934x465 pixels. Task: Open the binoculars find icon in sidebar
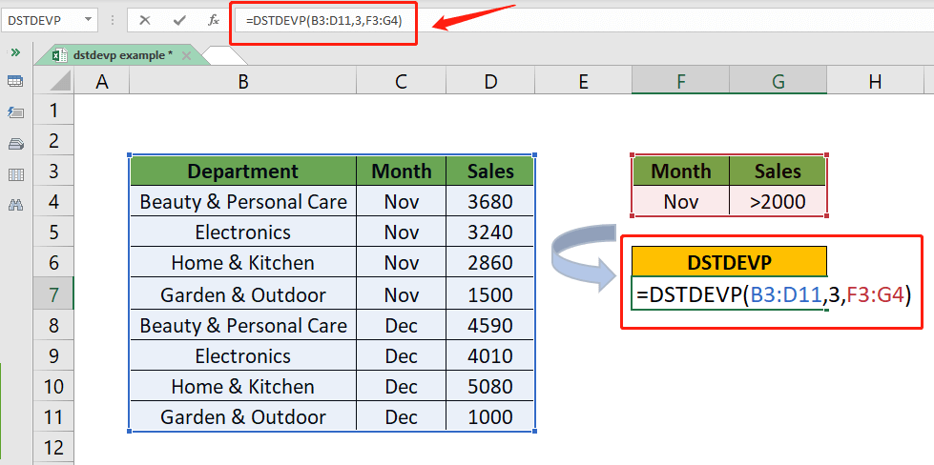pyautogui.click(x=15, y=205)
